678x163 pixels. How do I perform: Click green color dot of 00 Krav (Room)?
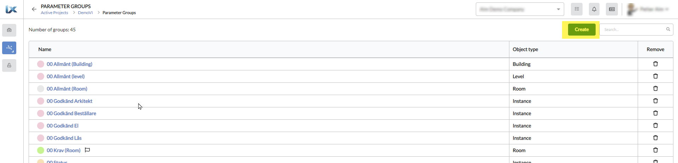(x=41, y=150)
